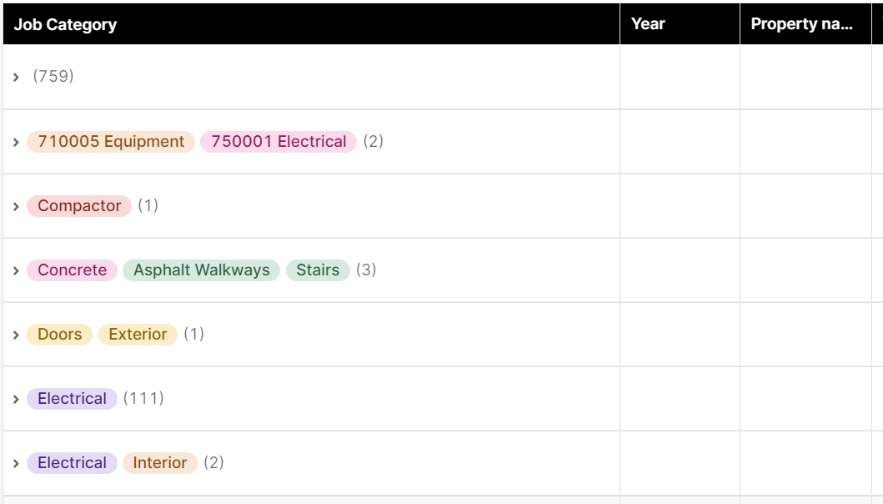Select the Doors yellow tag
The height and width of the screenshot is (504, 883).
click(x=60, y=335)
